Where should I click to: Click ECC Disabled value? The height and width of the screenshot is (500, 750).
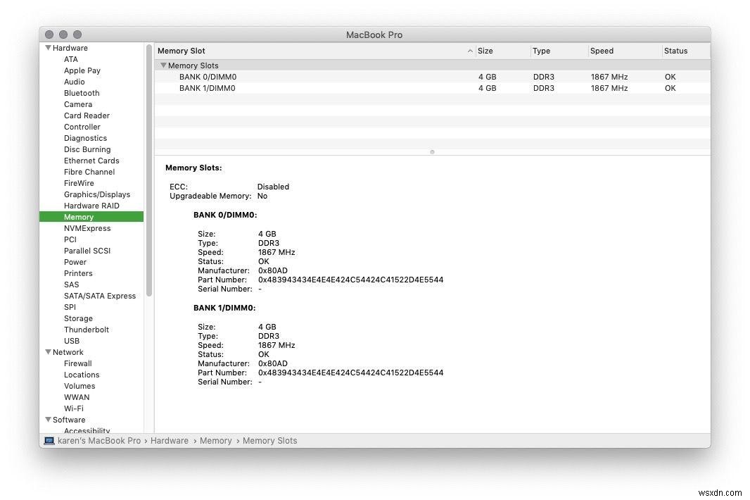[x=273, y=187]
